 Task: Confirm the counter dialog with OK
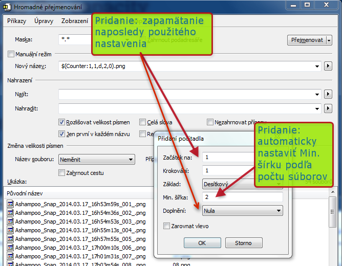point(202,243)
